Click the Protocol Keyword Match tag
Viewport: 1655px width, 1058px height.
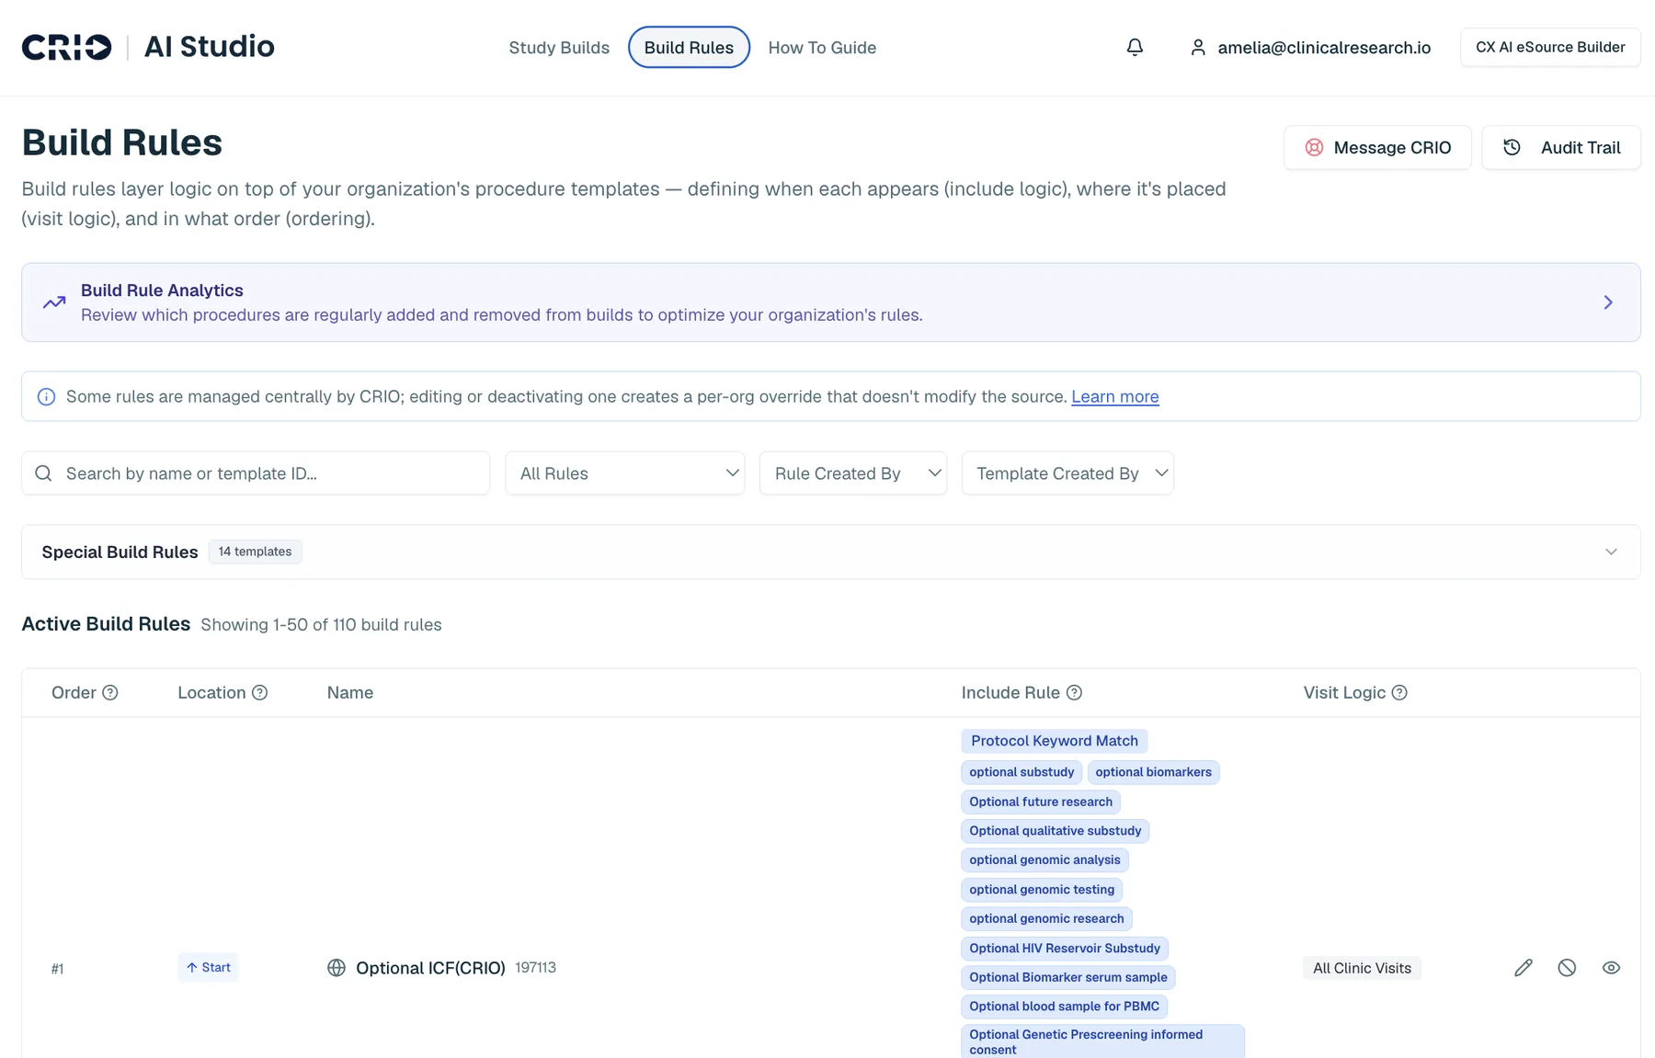pyautogui.click(x=1055, y=741)
